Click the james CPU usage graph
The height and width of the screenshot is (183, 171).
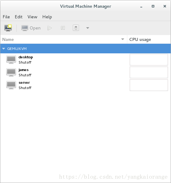point(149,72)
